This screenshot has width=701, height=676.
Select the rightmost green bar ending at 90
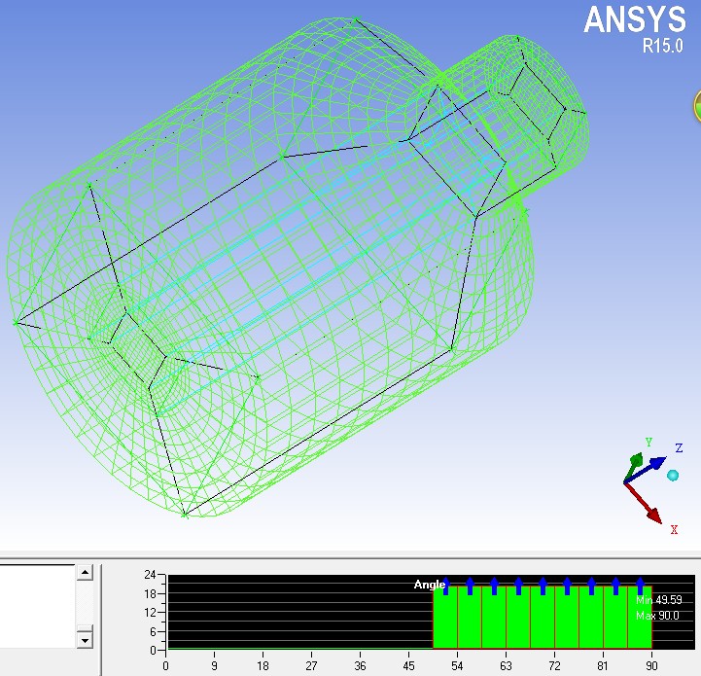click(x=639, y=621)
